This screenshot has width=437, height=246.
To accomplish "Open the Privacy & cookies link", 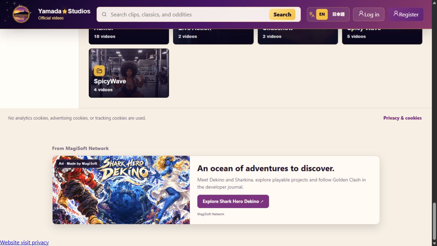I will click(x=402, y=118).
